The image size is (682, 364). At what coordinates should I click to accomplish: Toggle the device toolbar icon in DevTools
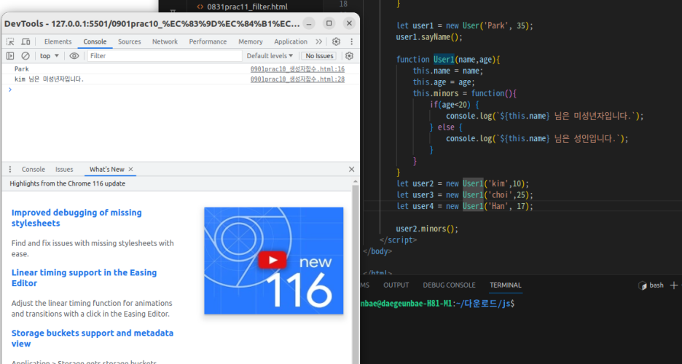tap(26, 41)
